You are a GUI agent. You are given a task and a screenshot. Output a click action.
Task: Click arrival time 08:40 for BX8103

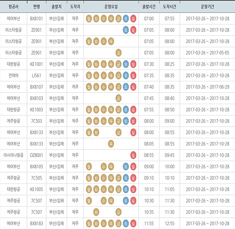pos(170,98)
